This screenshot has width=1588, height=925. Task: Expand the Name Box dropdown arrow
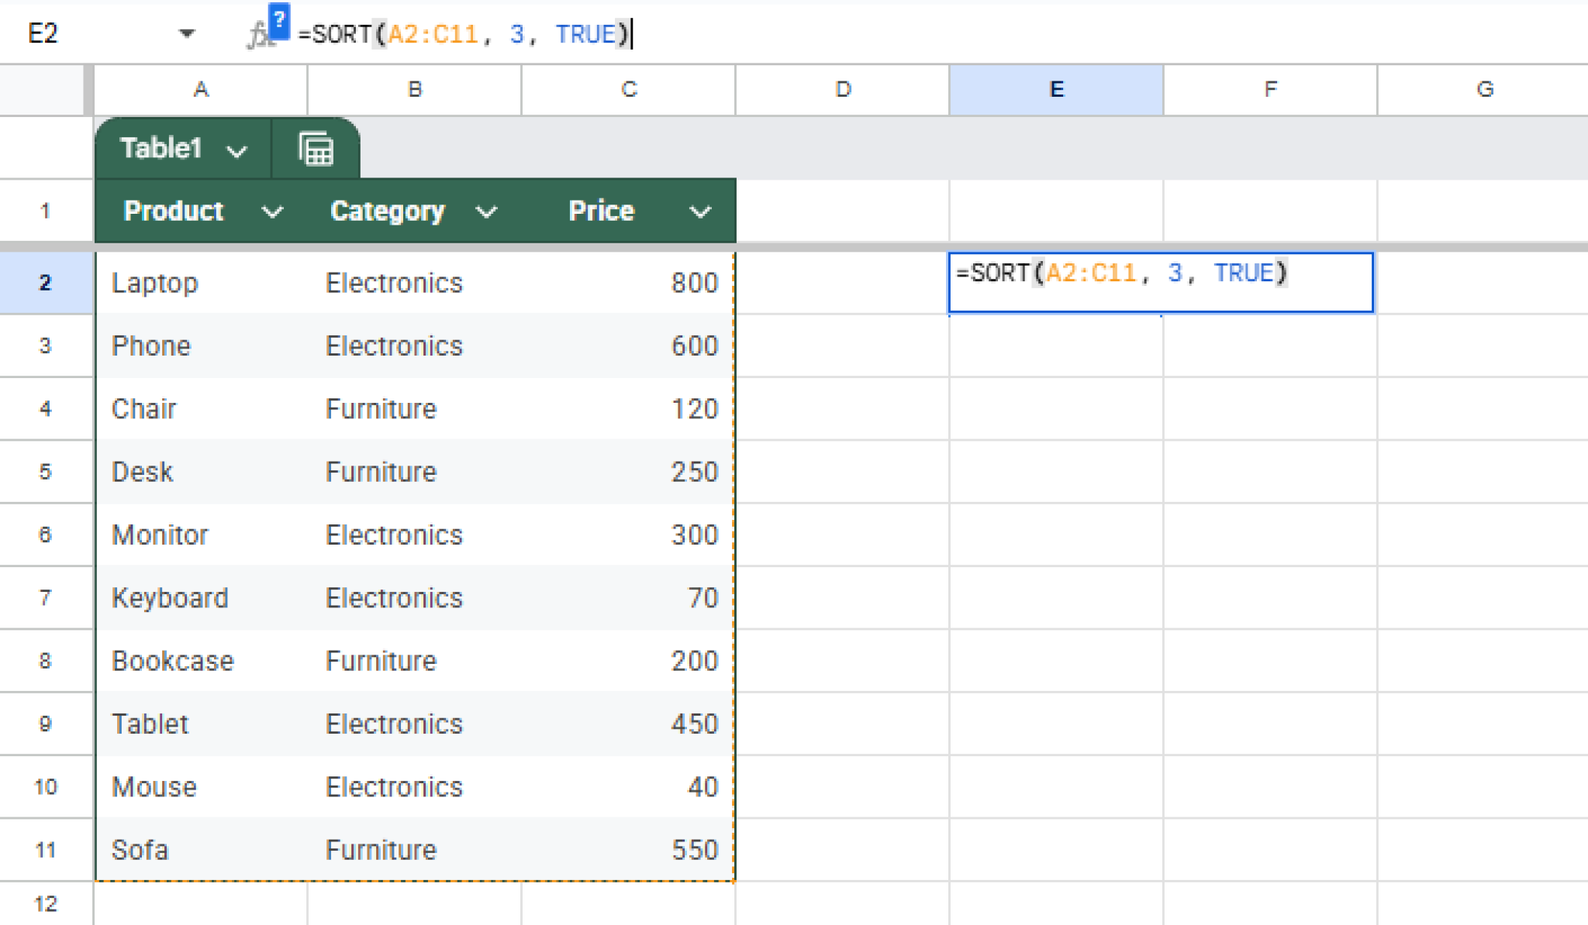pyautogui.click(x=186, y=33)
